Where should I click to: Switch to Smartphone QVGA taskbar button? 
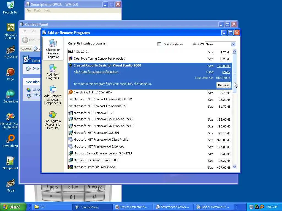click(x=173, y=207)
